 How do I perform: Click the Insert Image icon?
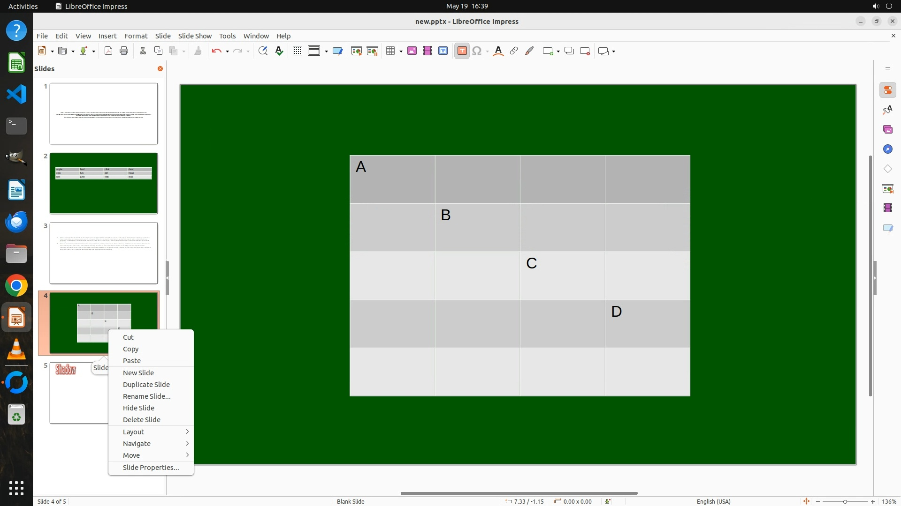click(412, 51)
